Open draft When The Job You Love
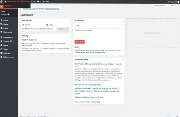180x117 pixels. click(x=91, y=50)
